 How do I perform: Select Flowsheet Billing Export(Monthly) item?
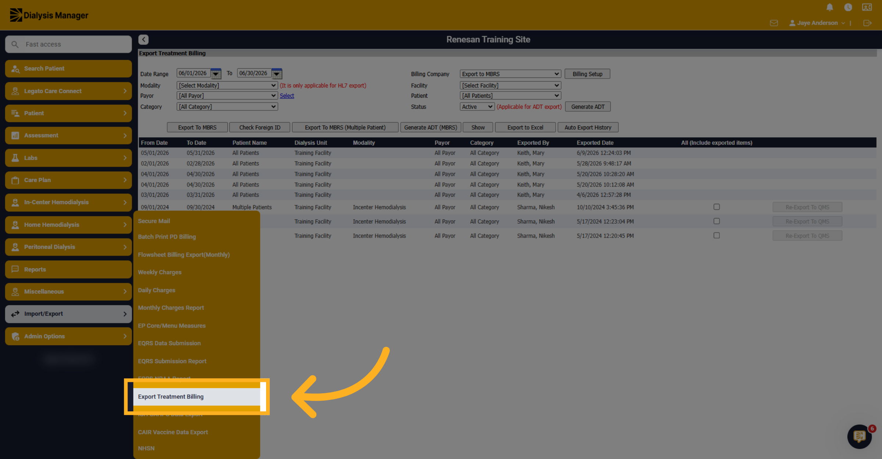pyautogui.click(x=184, y=255)
